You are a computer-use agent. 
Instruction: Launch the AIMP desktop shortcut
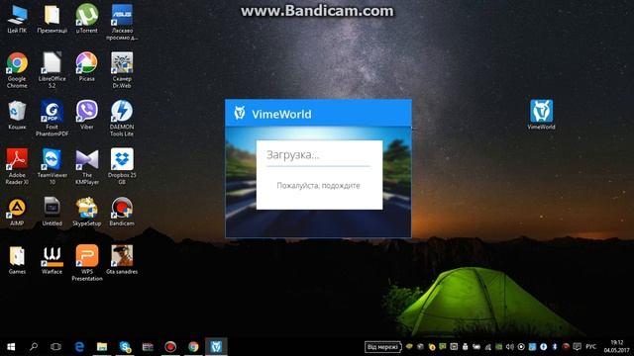coord(17,212)
